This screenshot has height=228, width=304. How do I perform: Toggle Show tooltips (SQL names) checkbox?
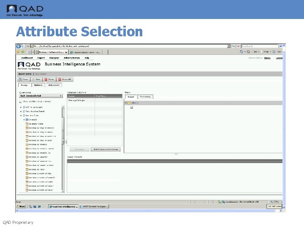pyautogui.click(x=20, y=102)
